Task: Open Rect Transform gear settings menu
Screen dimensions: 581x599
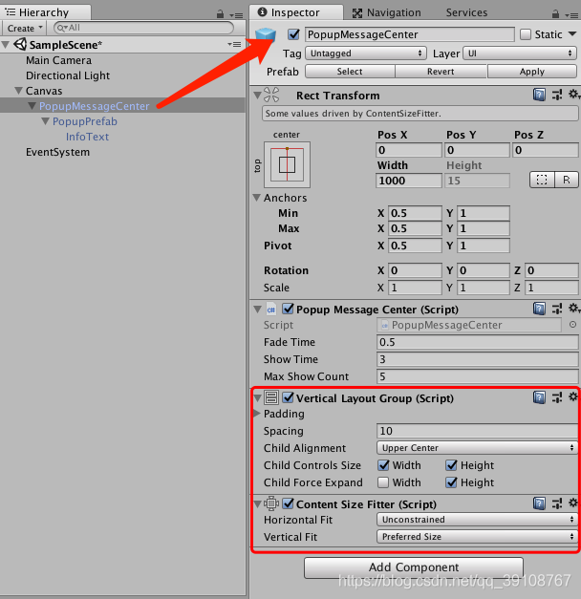Action: [573, 94]
